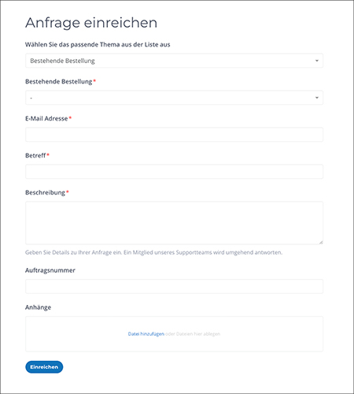Click the Anfrage einreichen page heading
The width and height of the screenshot is (354, 394).
pos(91,23)
